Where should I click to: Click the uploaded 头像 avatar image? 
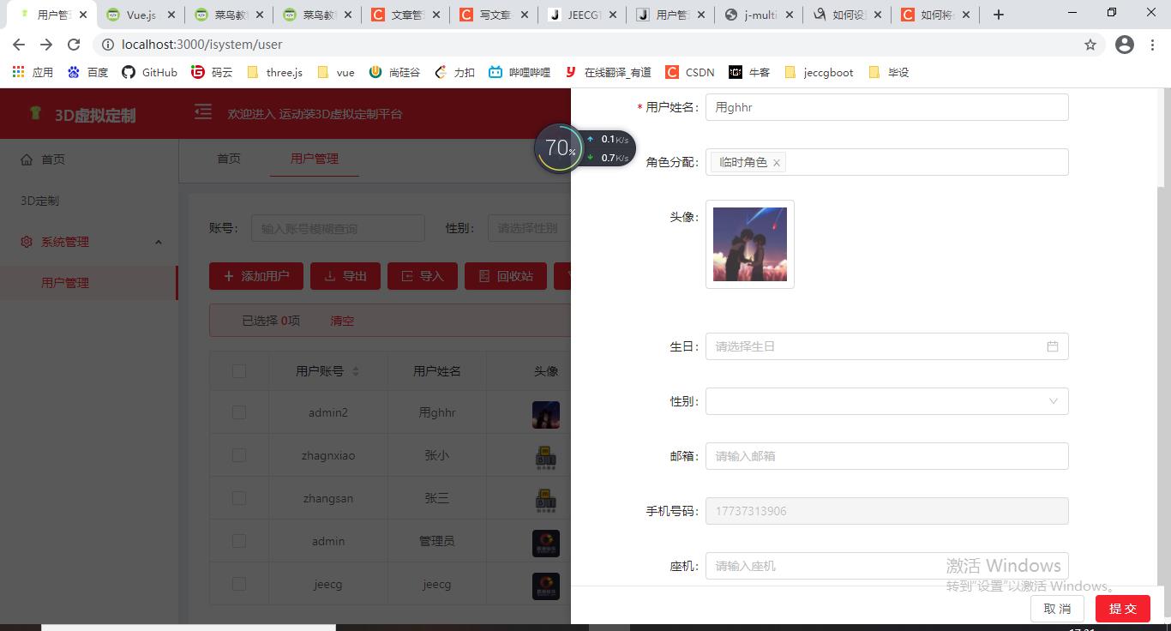(750, 244)
